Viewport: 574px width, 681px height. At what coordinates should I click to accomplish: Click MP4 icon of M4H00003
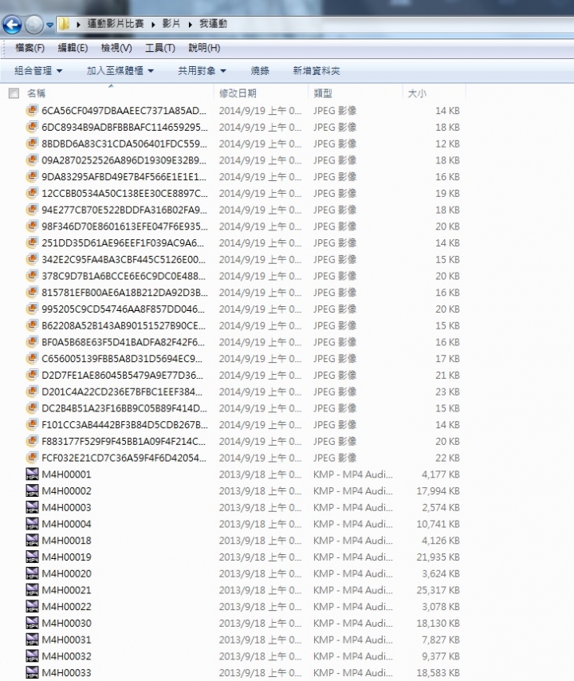click(x=32, y=507)
